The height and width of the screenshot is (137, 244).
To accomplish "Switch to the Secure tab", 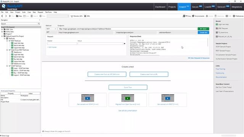I will 197,7.
